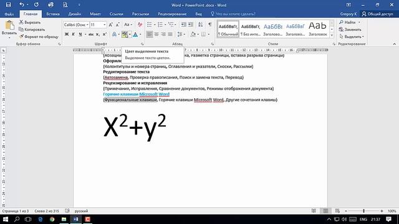Increase font size with the larger A icon
Screen dimensions: 399x224
[111, 25]
